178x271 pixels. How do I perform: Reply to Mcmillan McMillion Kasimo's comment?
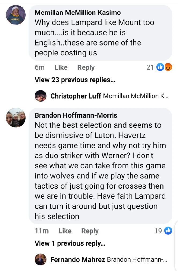point(86,67)
